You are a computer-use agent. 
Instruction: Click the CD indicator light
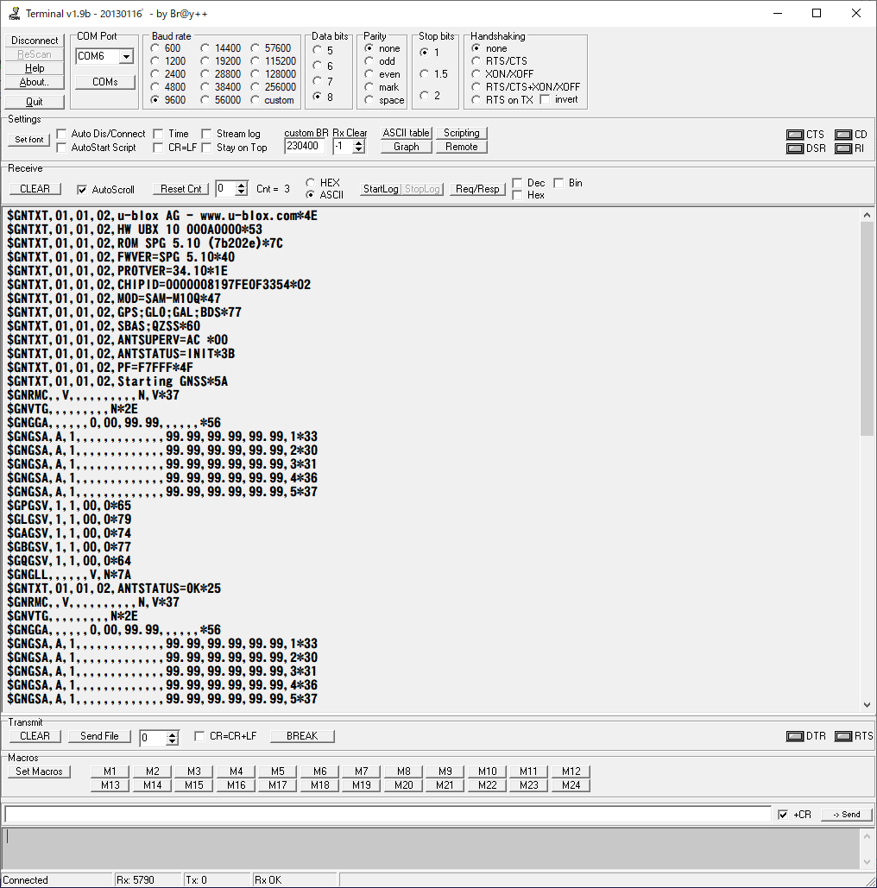tap(843, 135)
